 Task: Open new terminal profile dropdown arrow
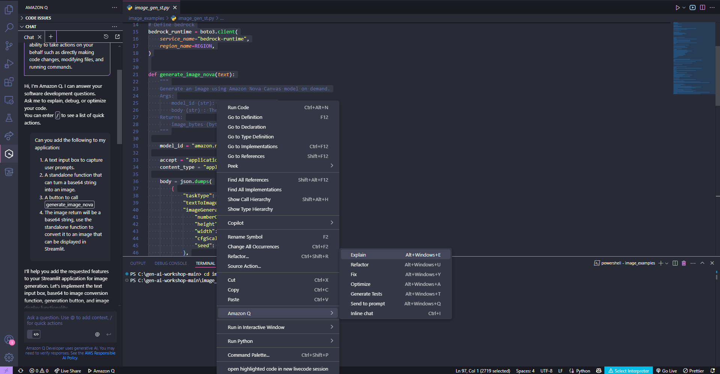click(x=667, y=263)
